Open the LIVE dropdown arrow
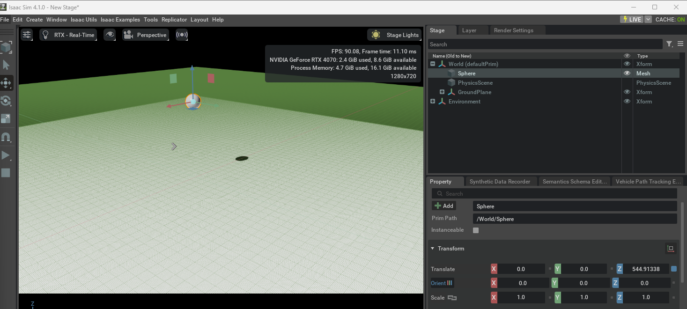The image size is (687, 309). click(x=648, y=20)
